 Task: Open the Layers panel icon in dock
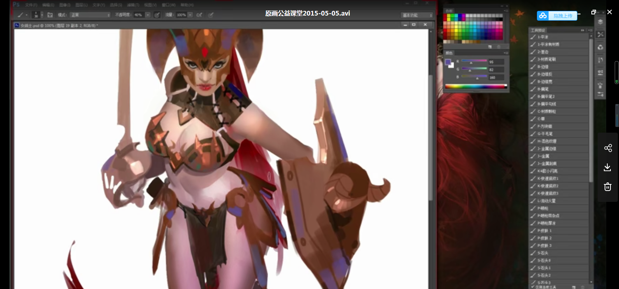click(600, 22)
